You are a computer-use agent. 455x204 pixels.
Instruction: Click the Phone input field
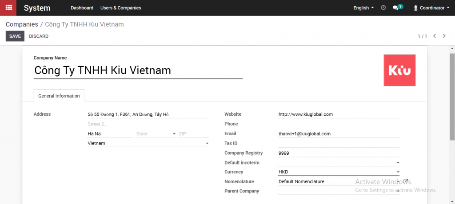click(339, 124)
